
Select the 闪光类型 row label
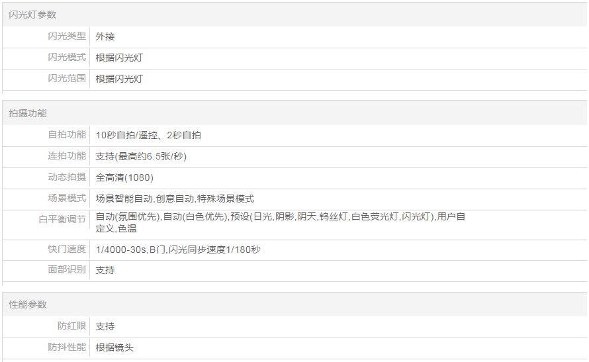coord(66,36)
